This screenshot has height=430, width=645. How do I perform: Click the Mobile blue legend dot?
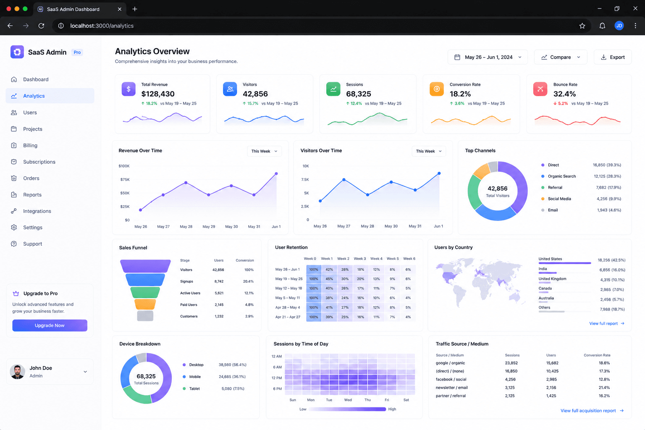point(184,377)
